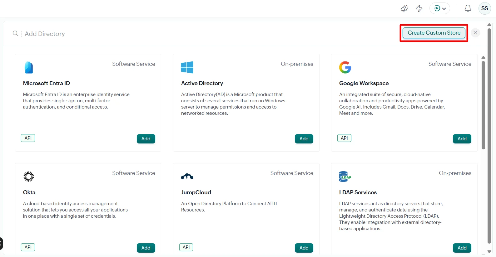
Task: Click Software Service label on Microsoft Entra ID card
Action: pyautogui.click(x=134, y=64)
